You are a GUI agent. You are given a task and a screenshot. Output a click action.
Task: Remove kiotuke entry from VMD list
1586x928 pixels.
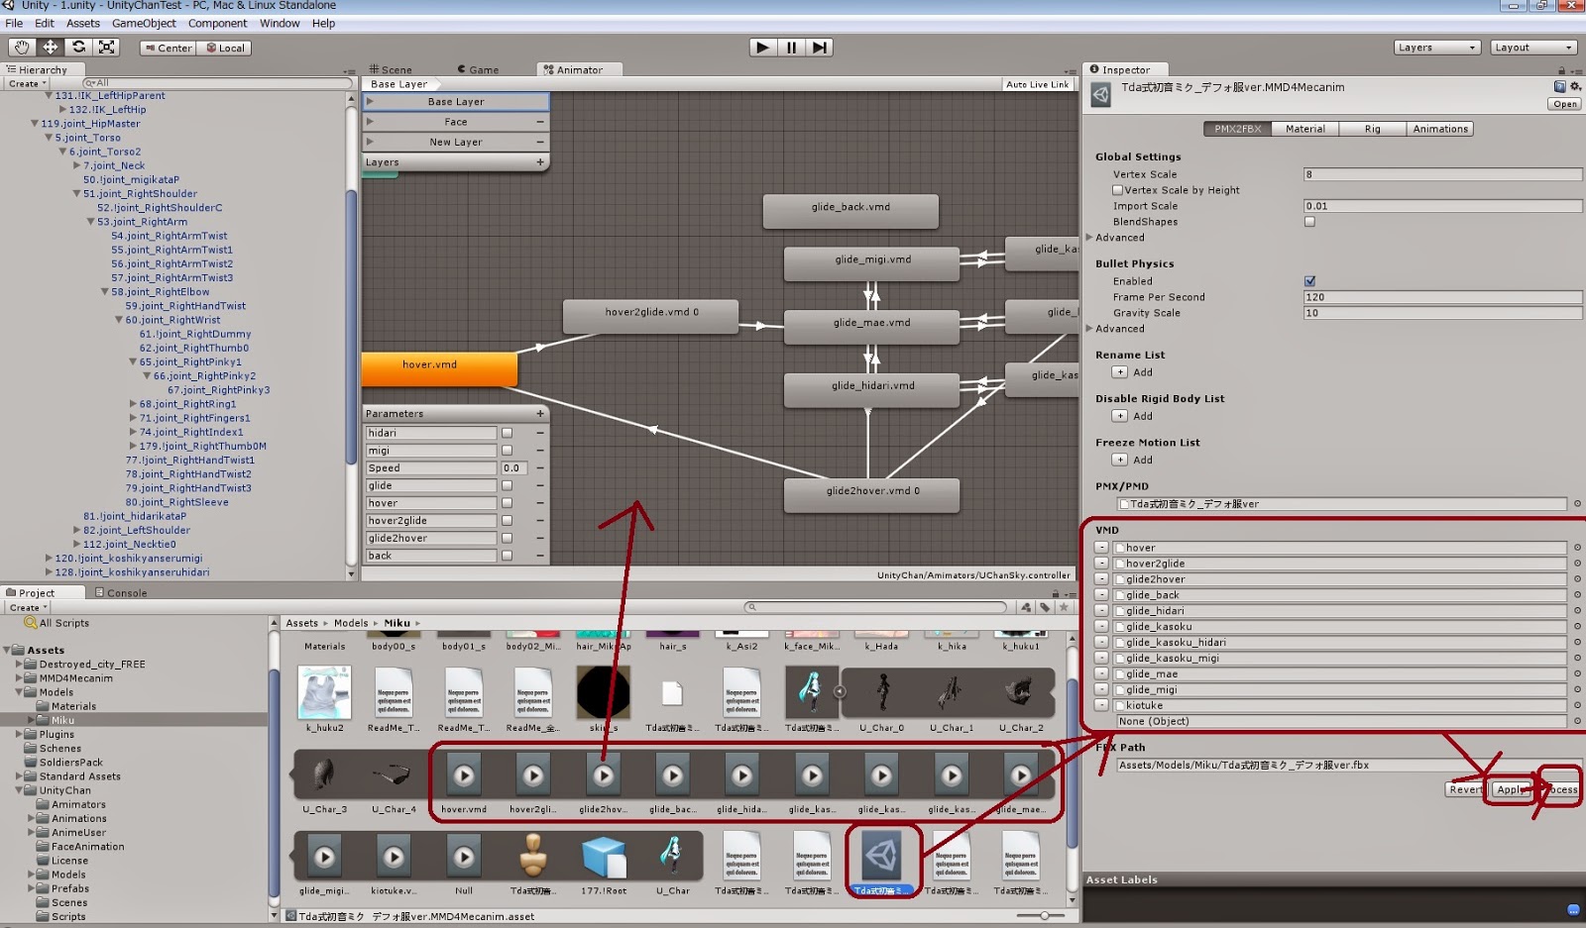[x=1101, y=705]
